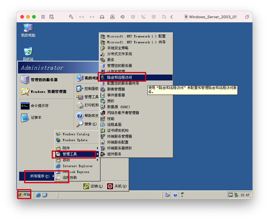Image resolution: width=269 pixels, height=221 pixels.
Task: Expand 所有程序(P) in Start menu
Action: tap(37, 176)
